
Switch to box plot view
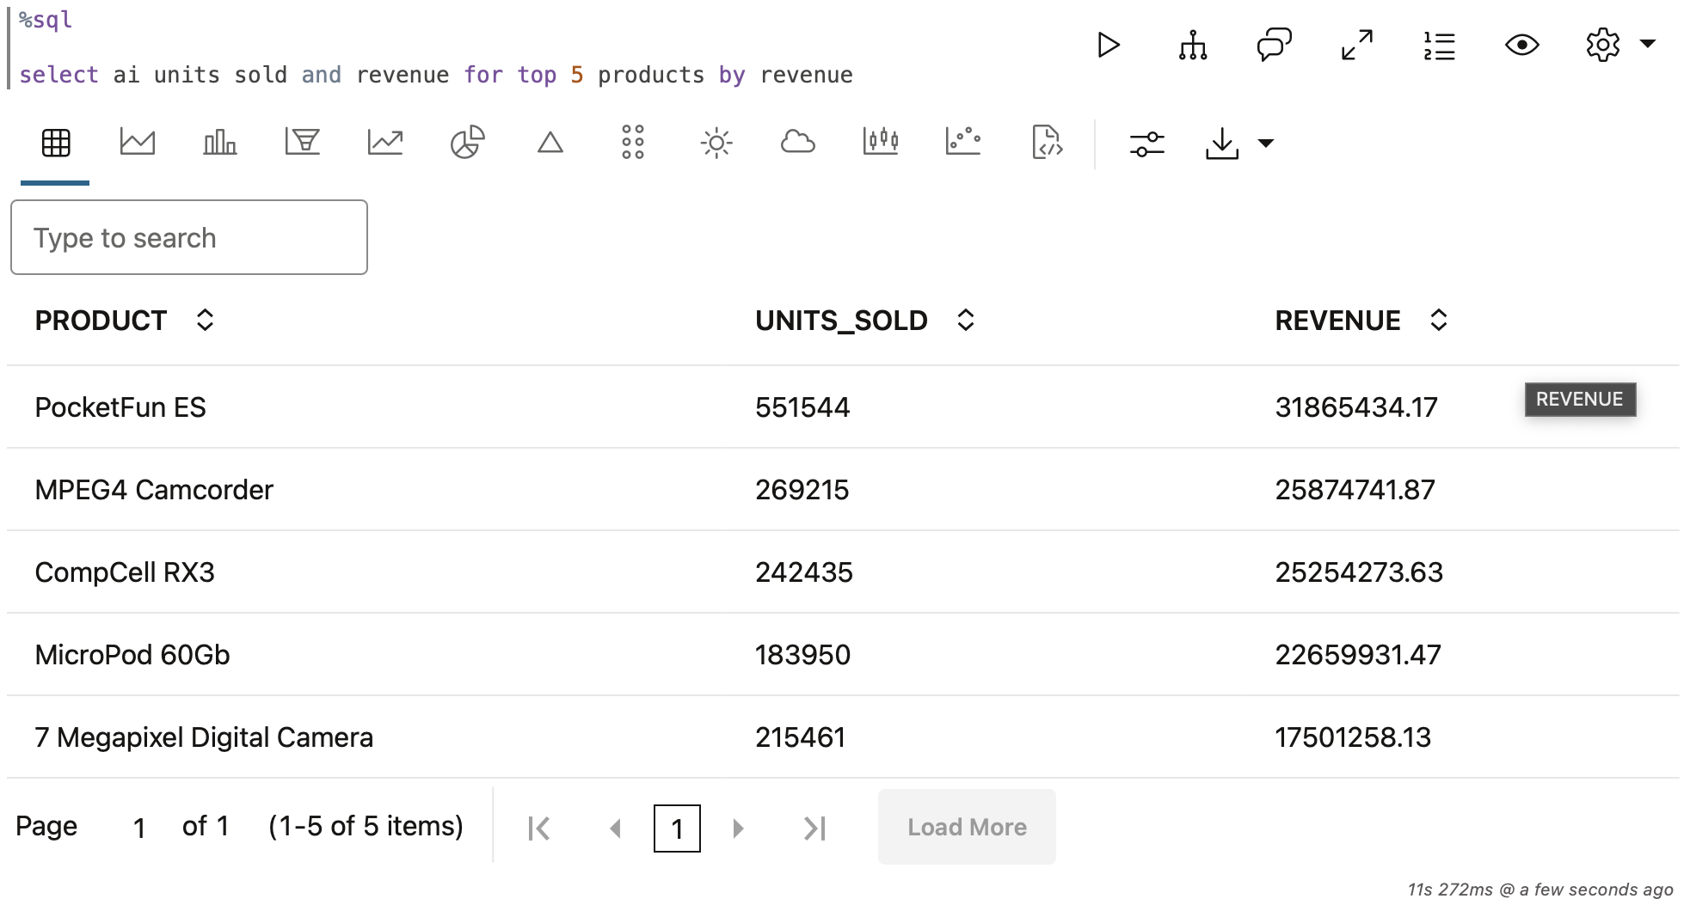(x=881, y=142)
